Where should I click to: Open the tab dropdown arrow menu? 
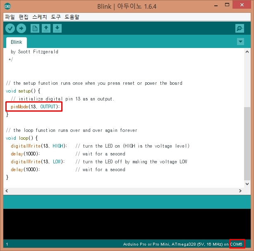point(240,42)
